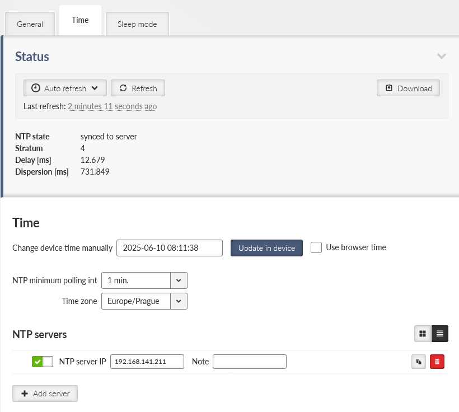
Task: Click the Note text field
Action: pyautogui.click(x=250, y=362)
